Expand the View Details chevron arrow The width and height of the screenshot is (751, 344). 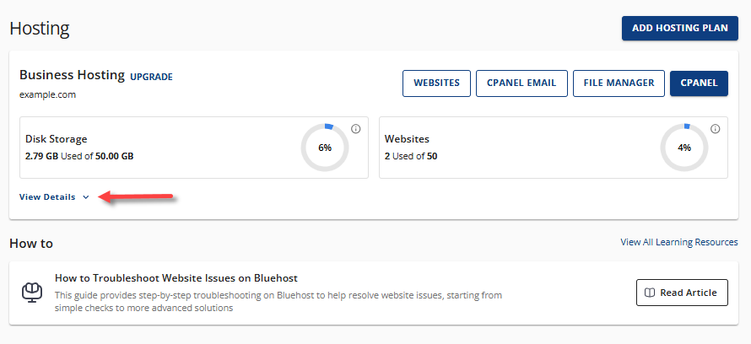pyautogui.click(x=85, y=197)
